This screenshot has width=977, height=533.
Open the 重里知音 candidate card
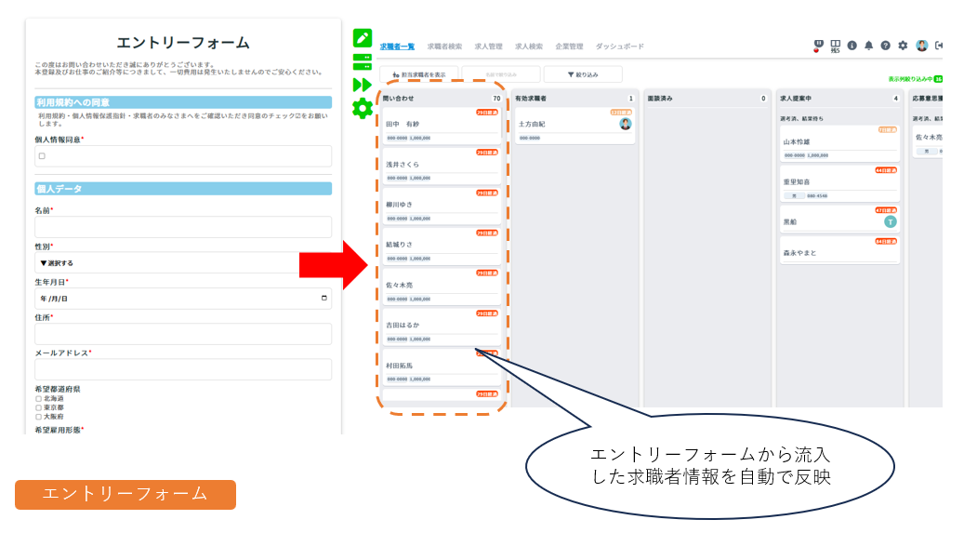click(839, 183)
